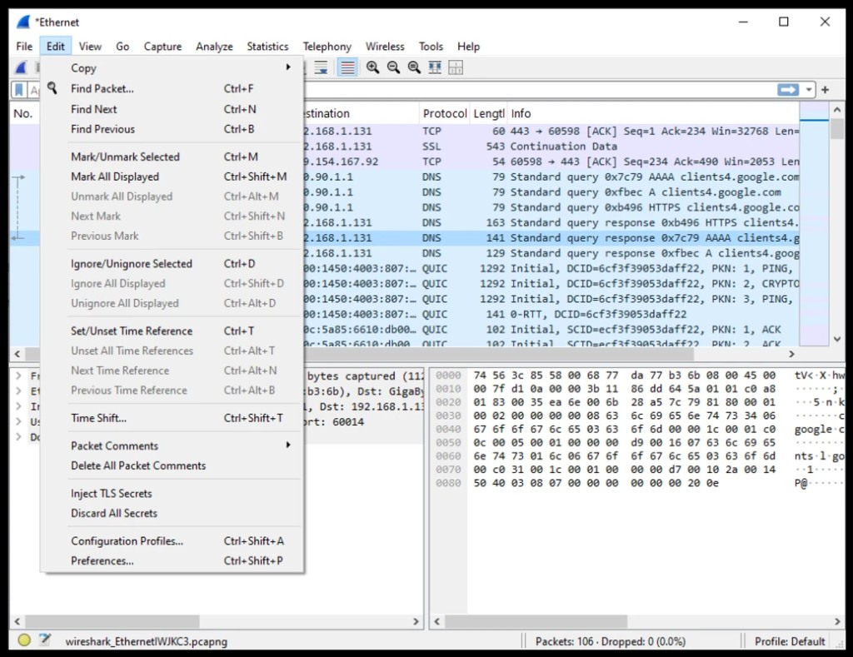Choose Mark/Unmark Selected

tap(172, 157)
